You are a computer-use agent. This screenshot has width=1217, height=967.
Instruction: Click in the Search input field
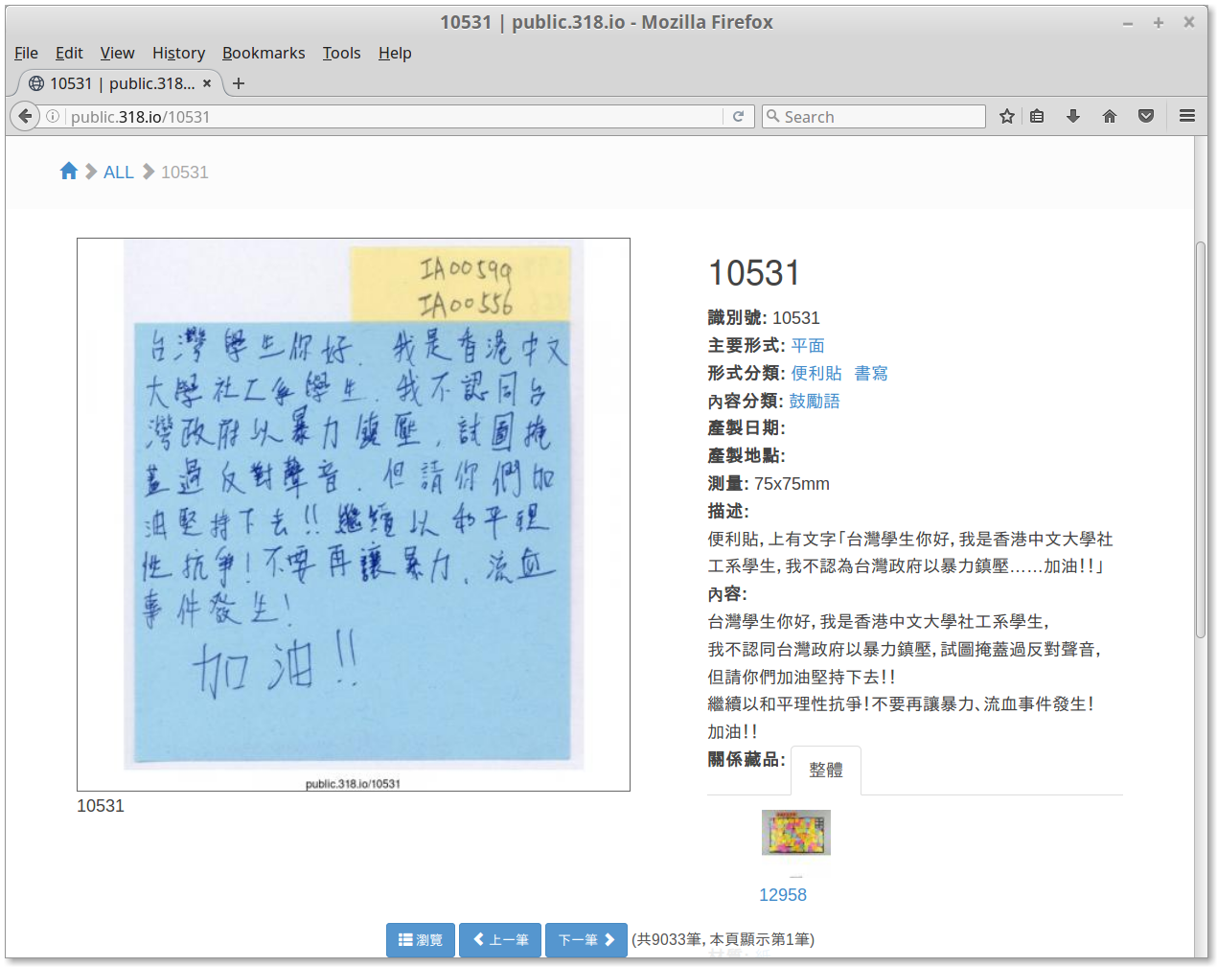(874, 116)
